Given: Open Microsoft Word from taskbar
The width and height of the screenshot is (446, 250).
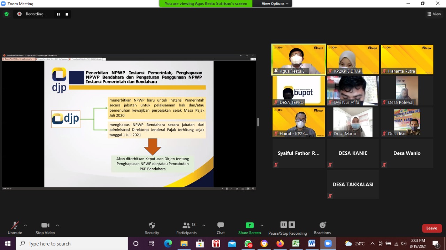Looking at the screenshot, I should pyautogui.click(x=312, y=243).
